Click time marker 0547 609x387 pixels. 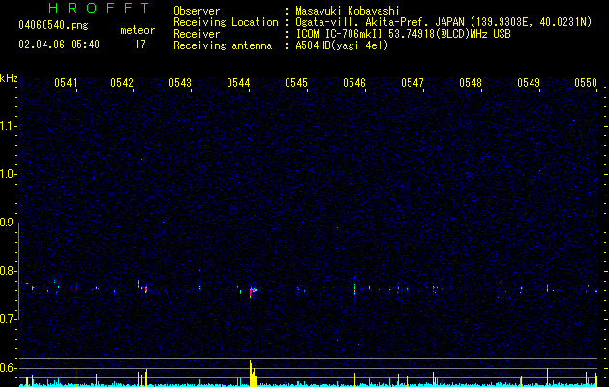pyautogui.click(x=412, y=82)
